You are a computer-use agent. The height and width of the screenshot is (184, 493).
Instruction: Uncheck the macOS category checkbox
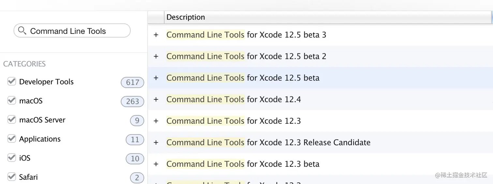click(12, 101)
